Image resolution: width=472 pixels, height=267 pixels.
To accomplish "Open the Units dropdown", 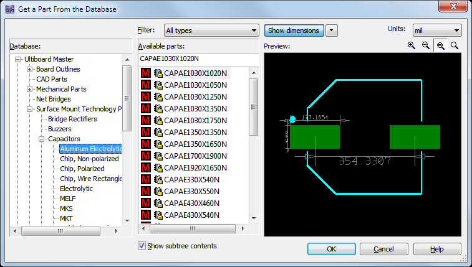I will (x=436, y=30).
